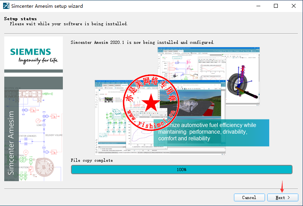Viewport: 303px width, 206px height.
Task: Close the setup wizard window
Action: [x=294, y=6]
